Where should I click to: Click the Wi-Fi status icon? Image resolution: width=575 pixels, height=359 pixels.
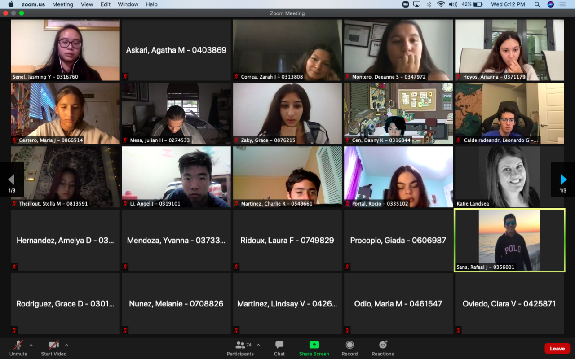(441, 4)
